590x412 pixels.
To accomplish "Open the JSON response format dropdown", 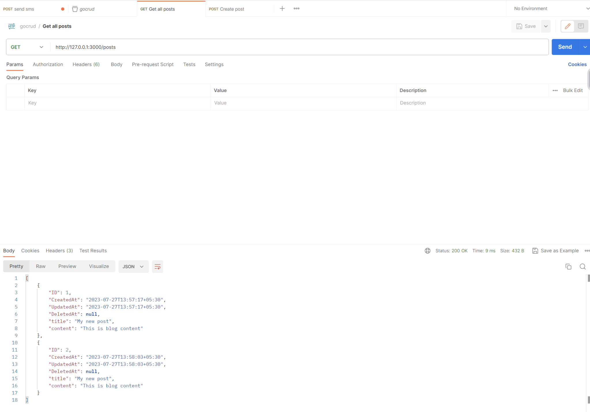I will point(133,267).
